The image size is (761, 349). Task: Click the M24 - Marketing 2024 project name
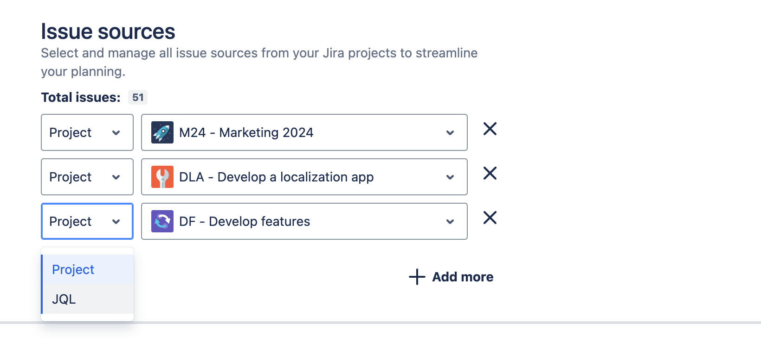[x=246, y=132]
